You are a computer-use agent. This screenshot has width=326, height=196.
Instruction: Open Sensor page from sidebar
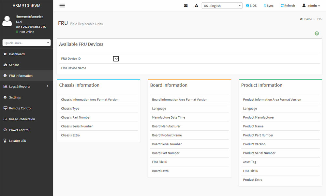[14, 65]
